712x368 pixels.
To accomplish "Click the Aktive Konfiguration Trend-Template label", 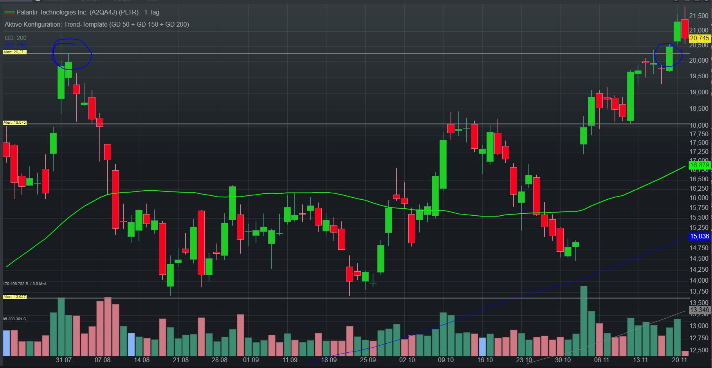I will pyautogui.click(x=97, y=24).
